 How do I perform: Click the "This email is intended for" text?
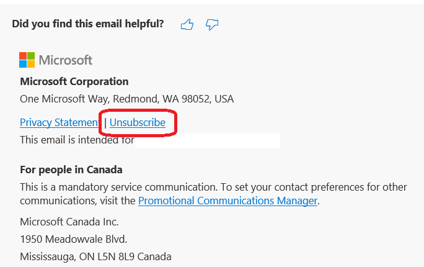click(77, 140)
